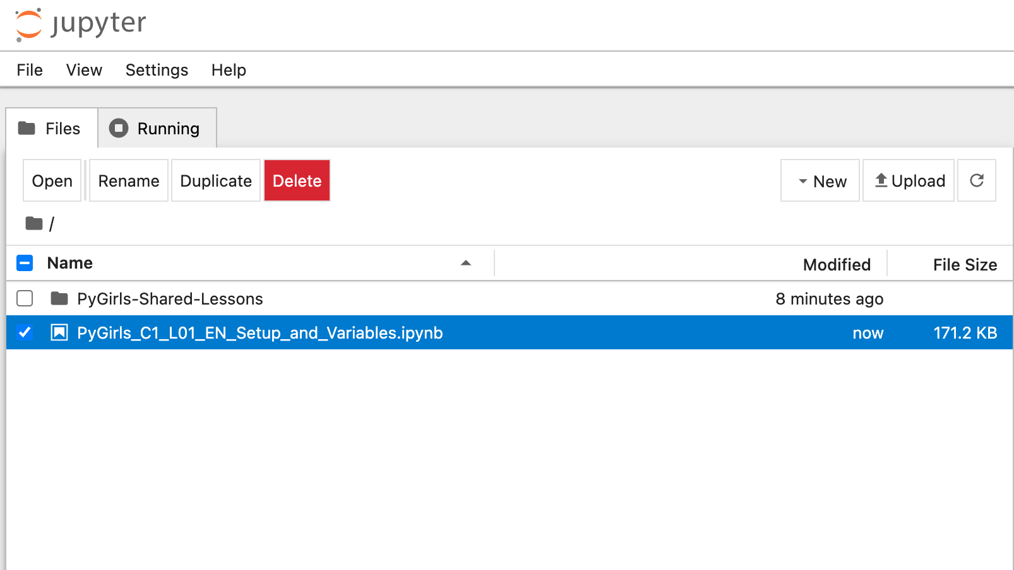The width and height of the screenshot is (1014, 570).
Task: Click the Open button
Action: click(52, 181)
